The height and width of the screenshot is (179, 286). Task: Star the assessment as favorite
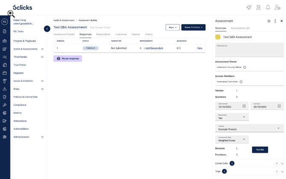click(268, 21)
